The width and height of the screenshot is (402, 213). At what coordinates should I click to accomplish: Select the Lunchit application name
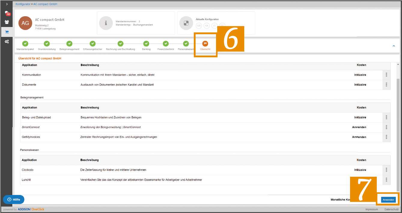(x=26, y=180)
